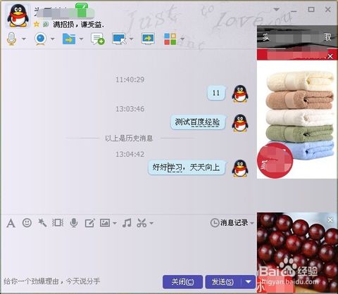This screenshot has width=338, height=294.
Task: Expand the send picture options arrow
Action: pos(115,223)
